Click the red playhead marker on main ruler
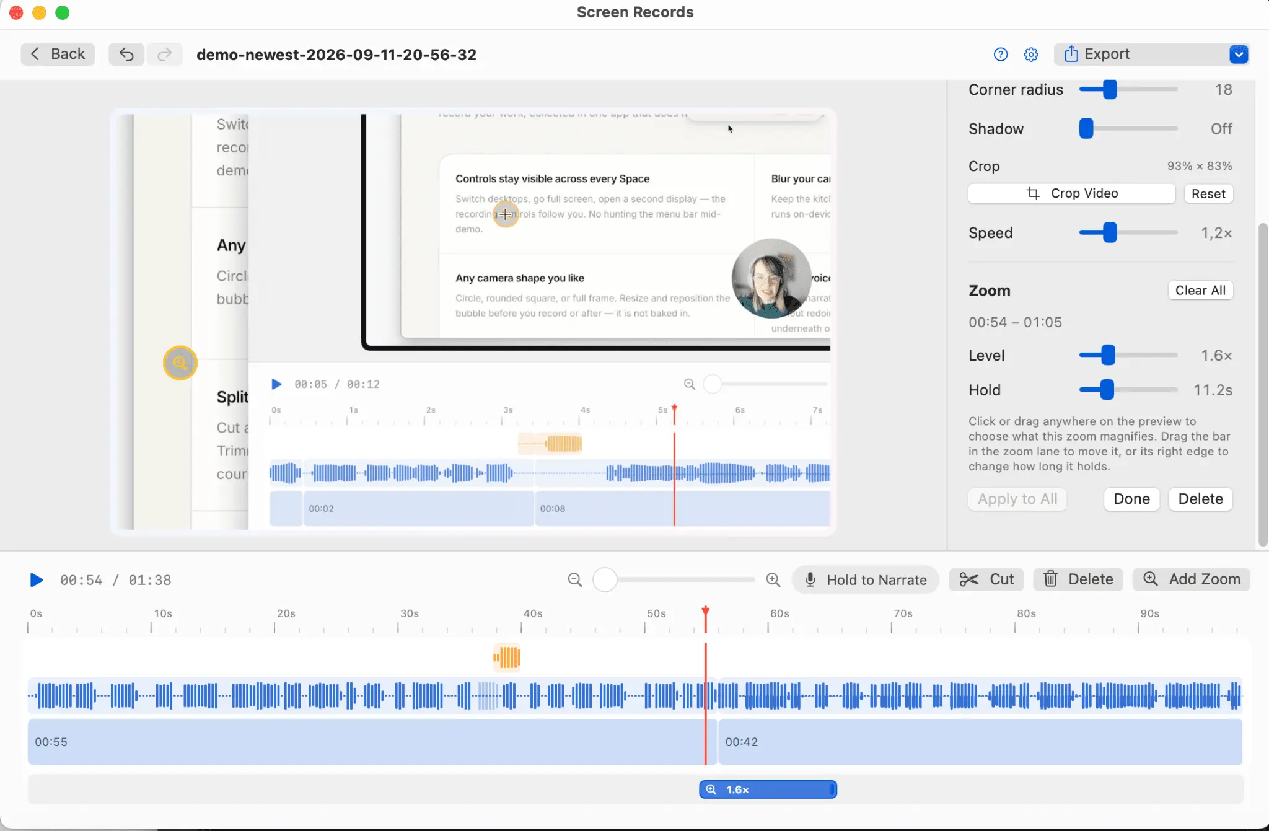Screen dimensions: 1269x831 click(x=705, y=612)
